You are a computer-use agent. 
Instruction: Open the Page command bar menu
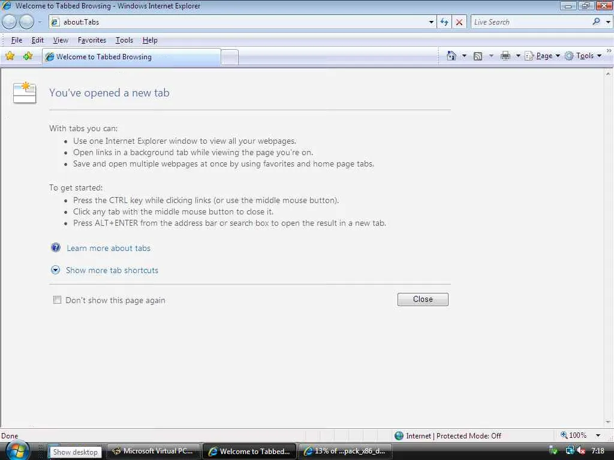click(x=542, y=56)
